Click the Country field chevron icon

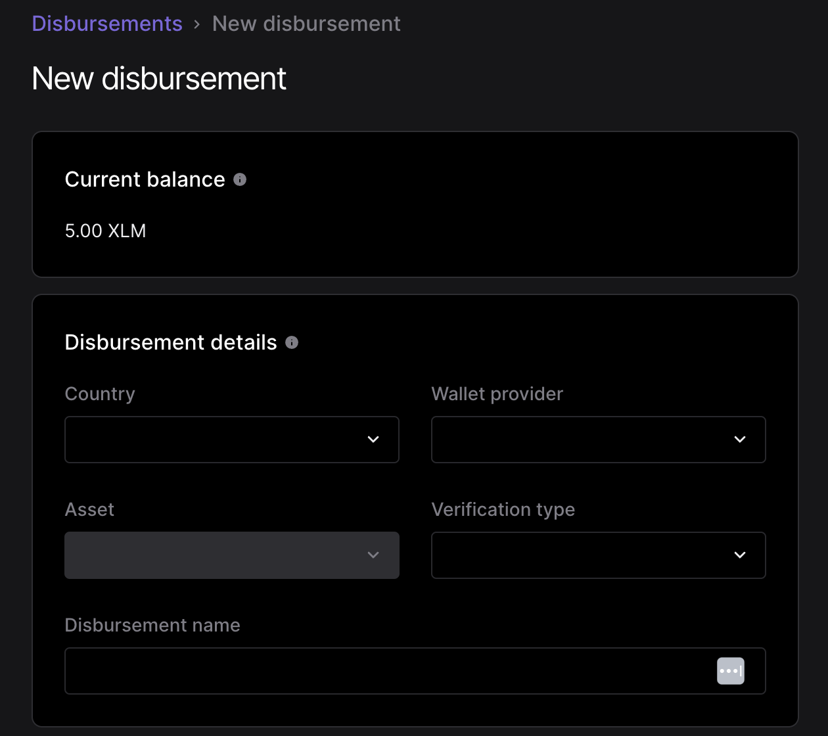[373, 440]
